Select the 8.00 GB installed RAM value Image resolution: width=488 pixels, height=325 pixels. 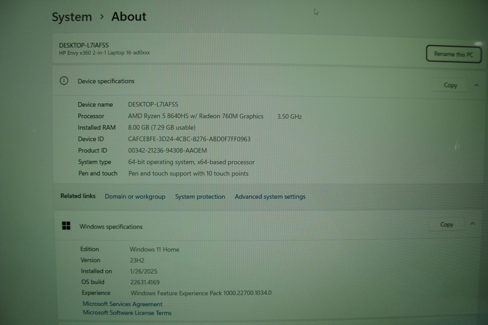point(162,127)
